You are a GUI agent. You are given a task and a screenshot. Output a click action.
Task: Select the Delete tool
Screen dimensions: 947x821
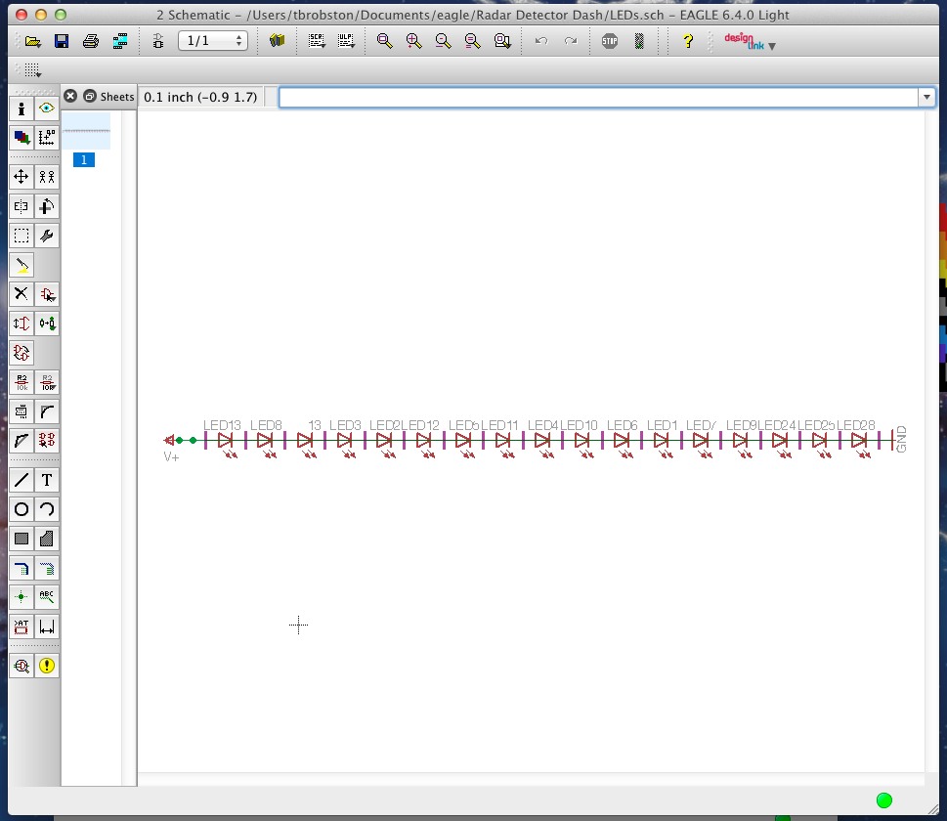[22, 294]
